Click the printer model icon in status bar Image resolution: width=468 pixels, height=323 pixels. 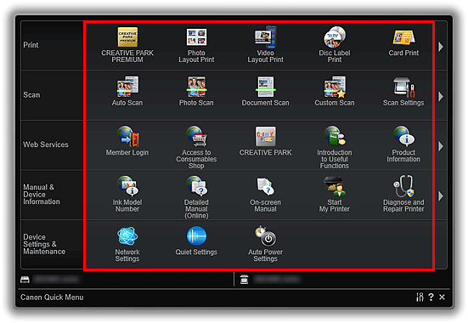[x=25, y=280]
